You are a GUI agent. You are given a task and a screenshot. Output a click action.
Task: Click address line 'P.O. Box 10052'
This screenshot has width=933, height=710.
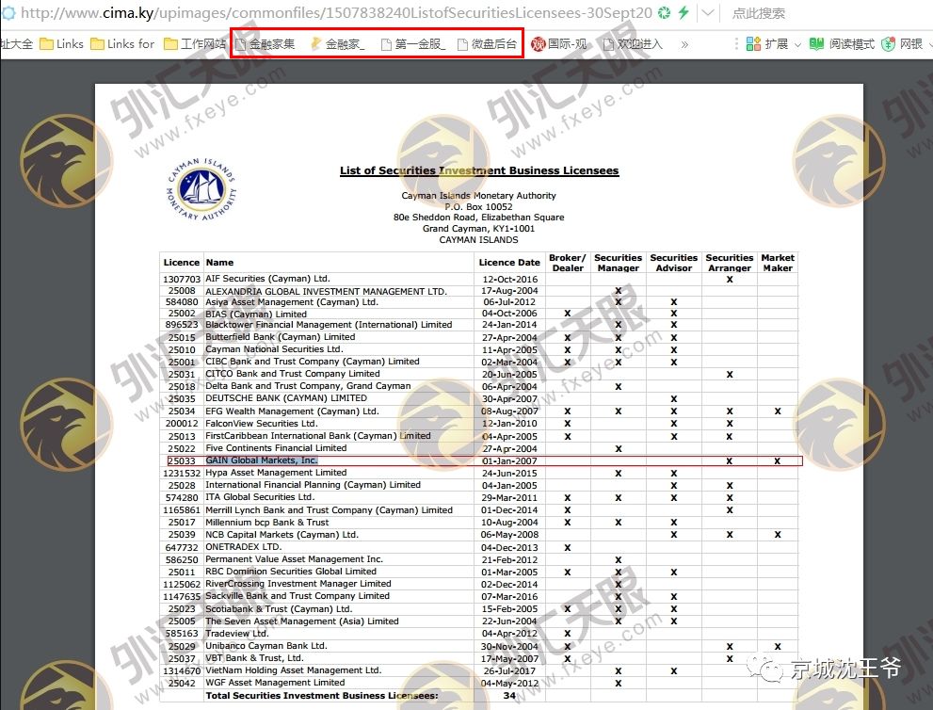pyautogui.click(x=478, y=206)
